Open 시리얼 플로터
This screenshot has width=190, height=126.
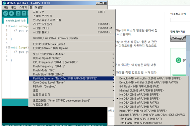pyautogui.click(x=72, y=32)
